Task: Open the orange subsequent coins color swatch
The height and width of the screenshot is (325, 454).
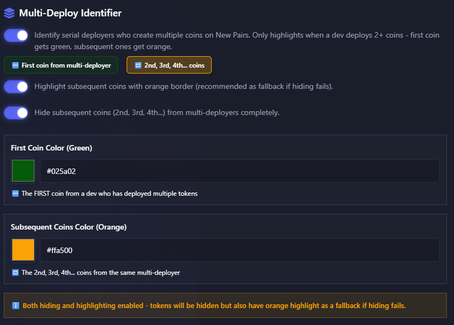Action: [22, 250]
